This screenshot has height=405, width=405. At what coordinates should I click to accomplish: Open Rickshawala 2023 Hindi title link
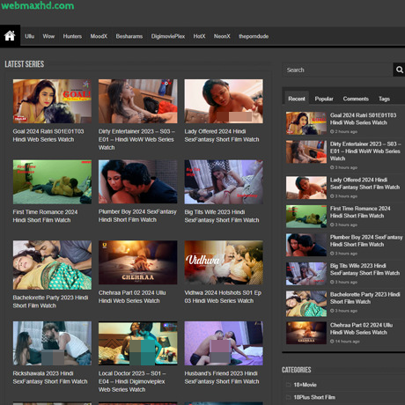[x=50, y=378]
